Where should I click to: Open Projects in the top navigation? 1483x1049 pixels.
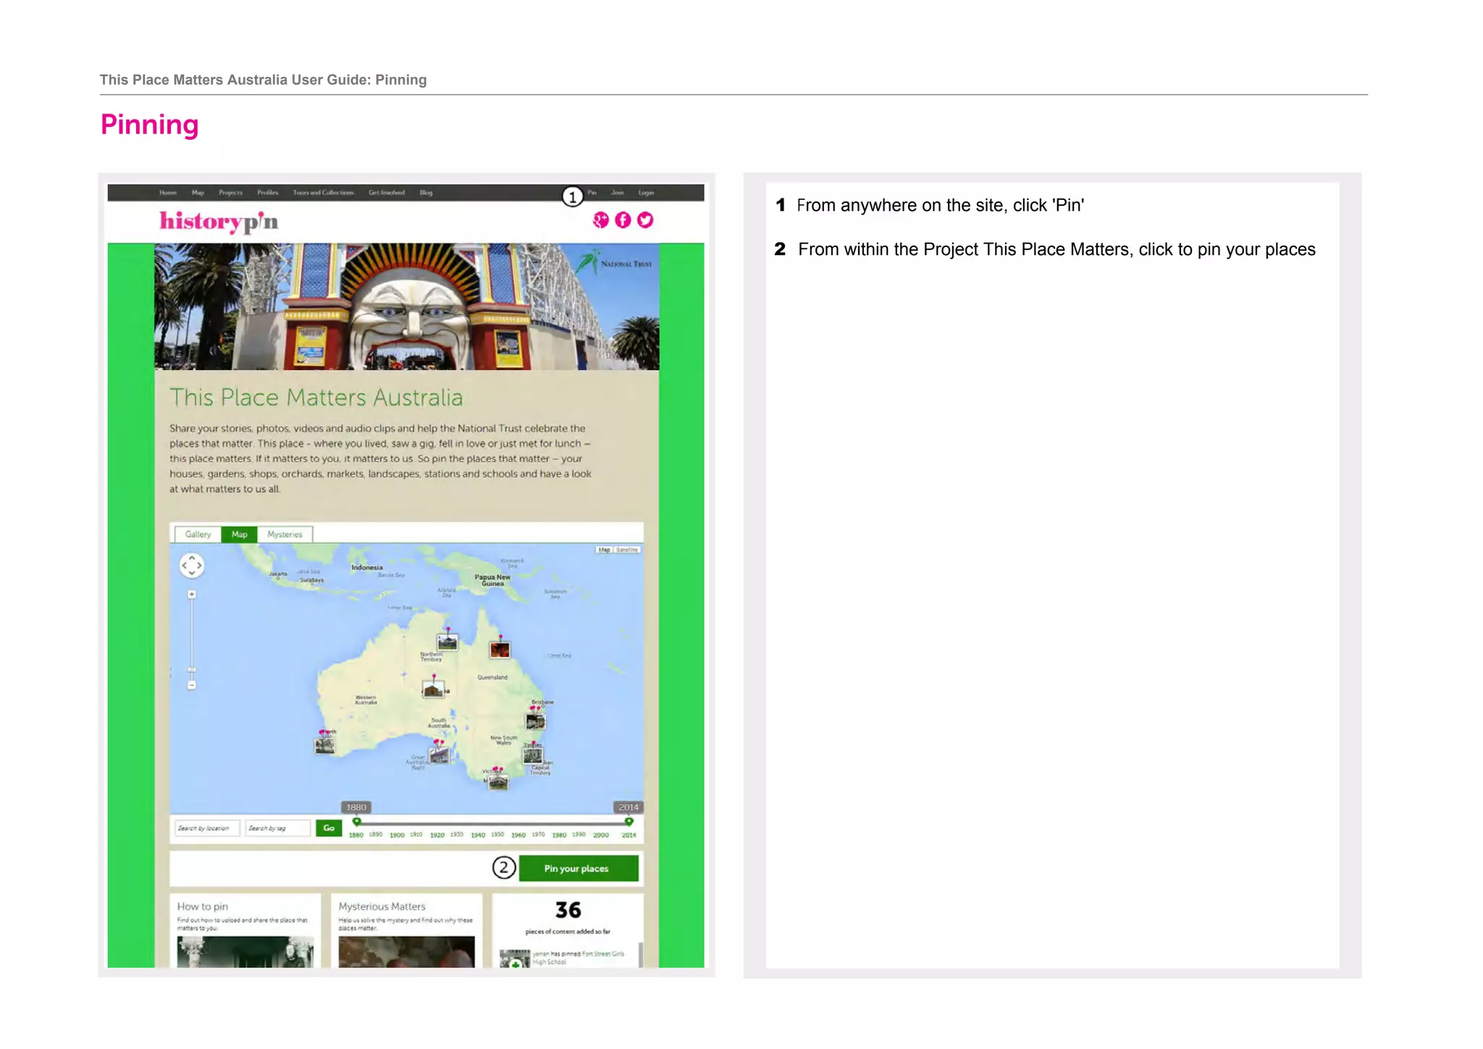click(x=231, y=193)
